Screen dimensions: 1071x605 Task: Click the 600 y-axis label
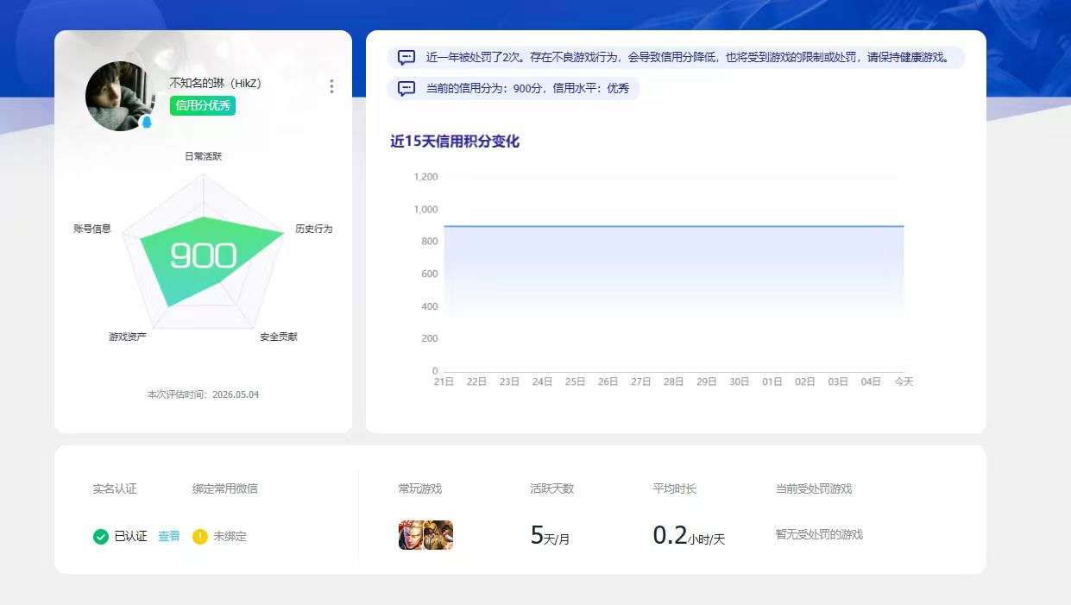tap(430, 274)
